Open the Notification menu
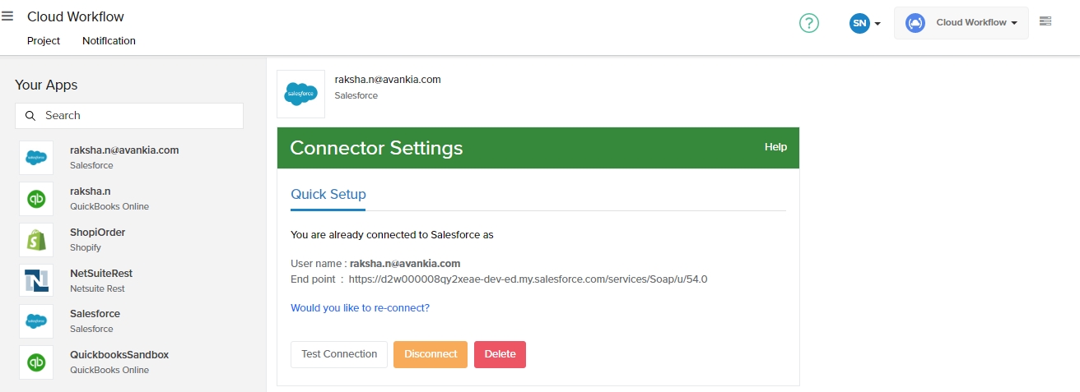Viewport: 1080px width, 392px height. tap(109, 40)
